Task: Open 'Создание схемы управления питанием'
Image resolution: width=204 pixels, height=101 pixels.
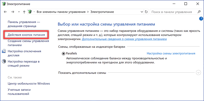Action: click(28, 43)
